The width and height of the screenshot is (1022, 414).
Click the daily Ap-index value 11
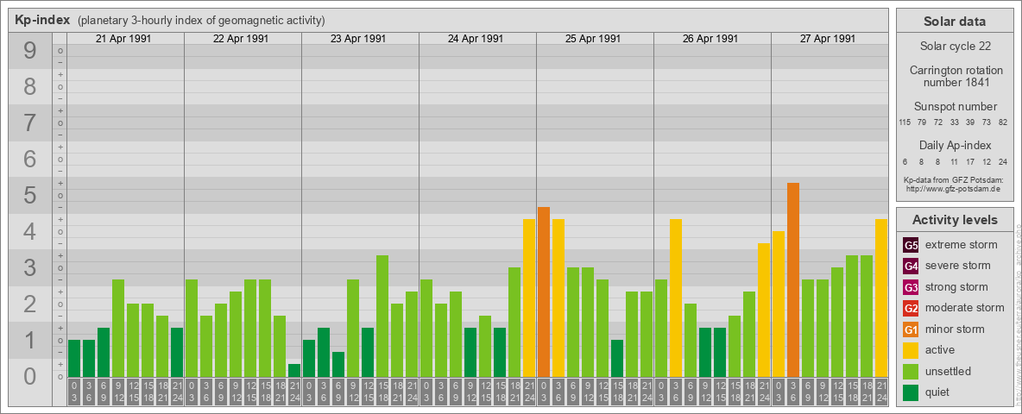954,161
